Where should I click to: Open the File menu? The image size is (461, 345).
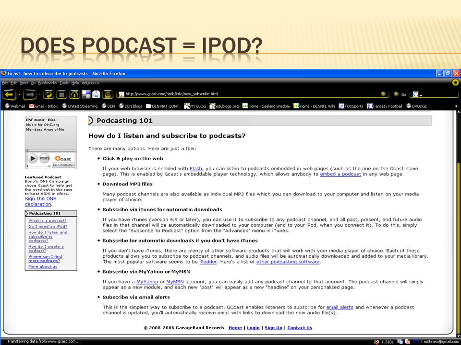click(x=4, y=83)
